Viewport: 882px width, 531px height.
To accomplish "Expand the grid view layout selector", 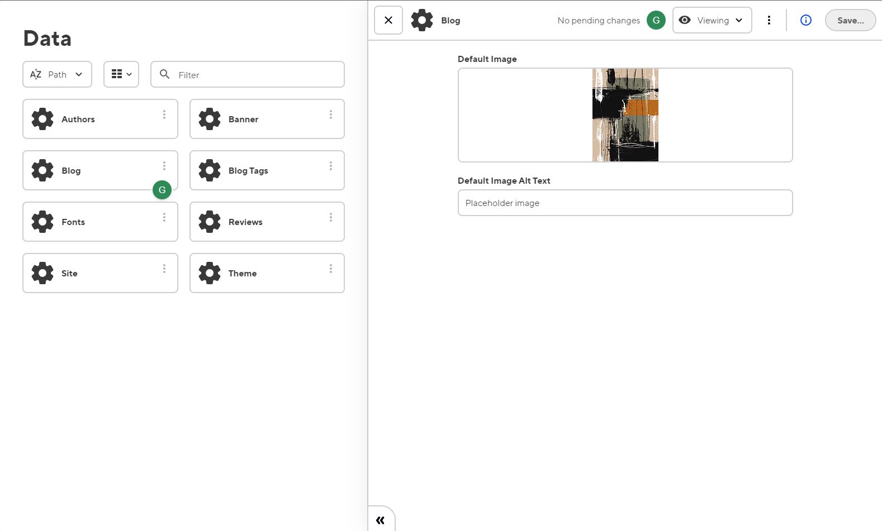I will pos(121,74).
